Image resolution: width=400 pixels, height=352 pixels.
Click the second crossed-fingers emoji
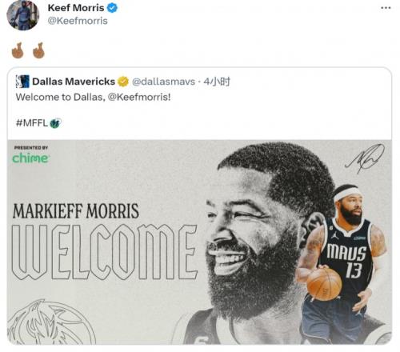point(38,50)
